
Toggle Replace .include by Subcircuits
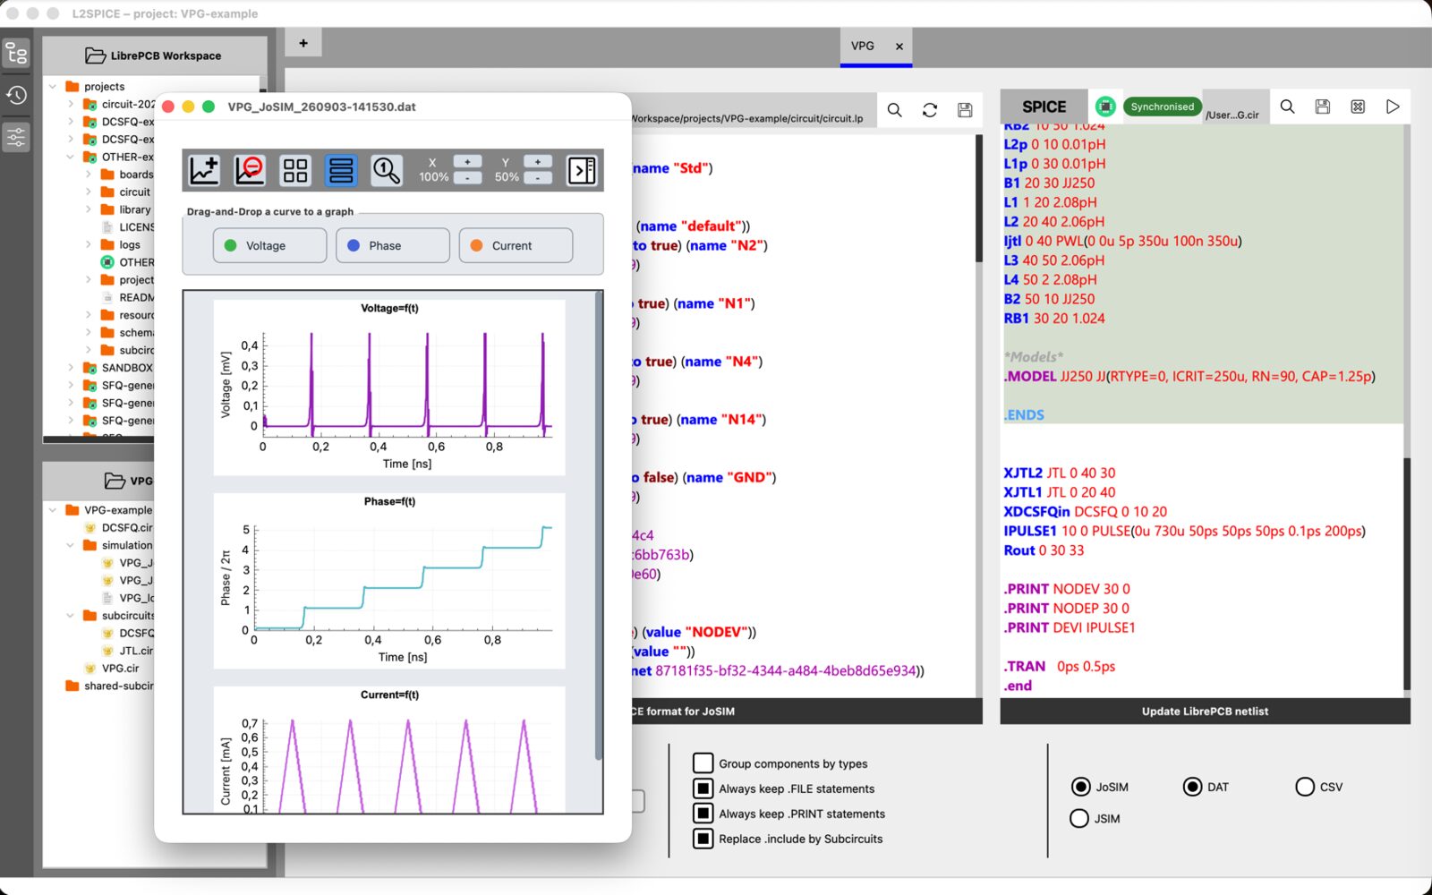point(703,839)
